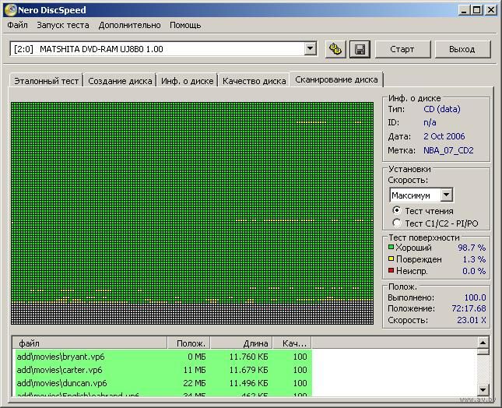The width and height of the screenshot is (502, 408).
Task: Minimize the Nero DiscSpeed window
Action: [x=462, y=10]
